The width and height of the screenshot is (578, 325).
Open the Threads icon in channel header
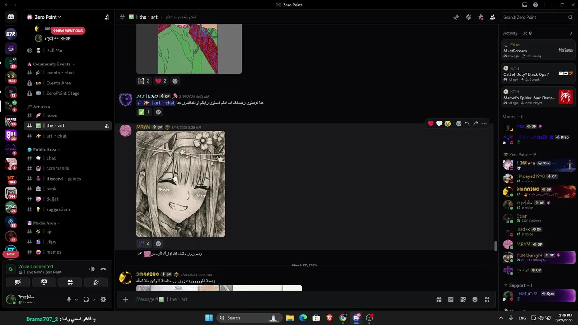(x=457, y=17)
